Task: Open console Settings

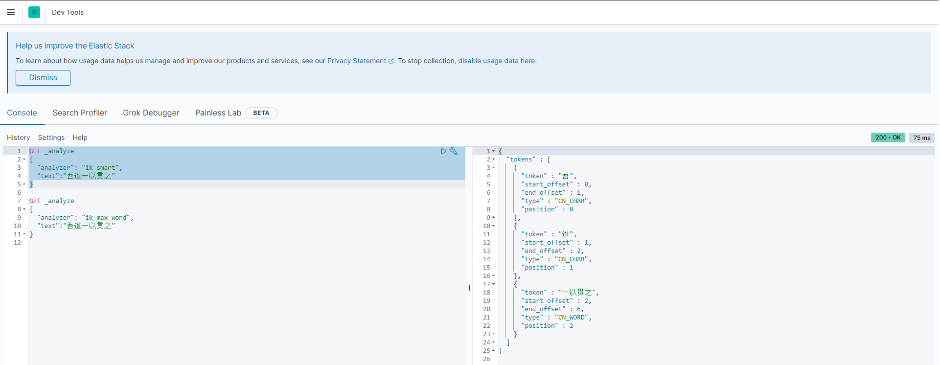Action: 51,137
